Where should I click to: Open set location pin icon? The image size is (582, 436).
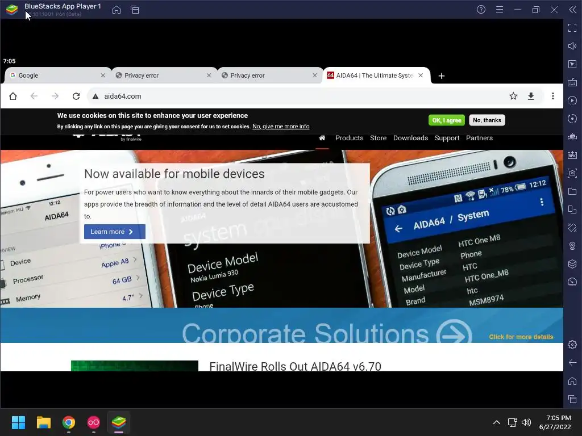click(572, 246)
